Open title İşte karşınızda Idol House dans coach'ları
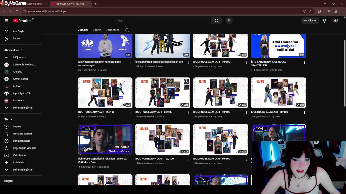 [159, 62]
